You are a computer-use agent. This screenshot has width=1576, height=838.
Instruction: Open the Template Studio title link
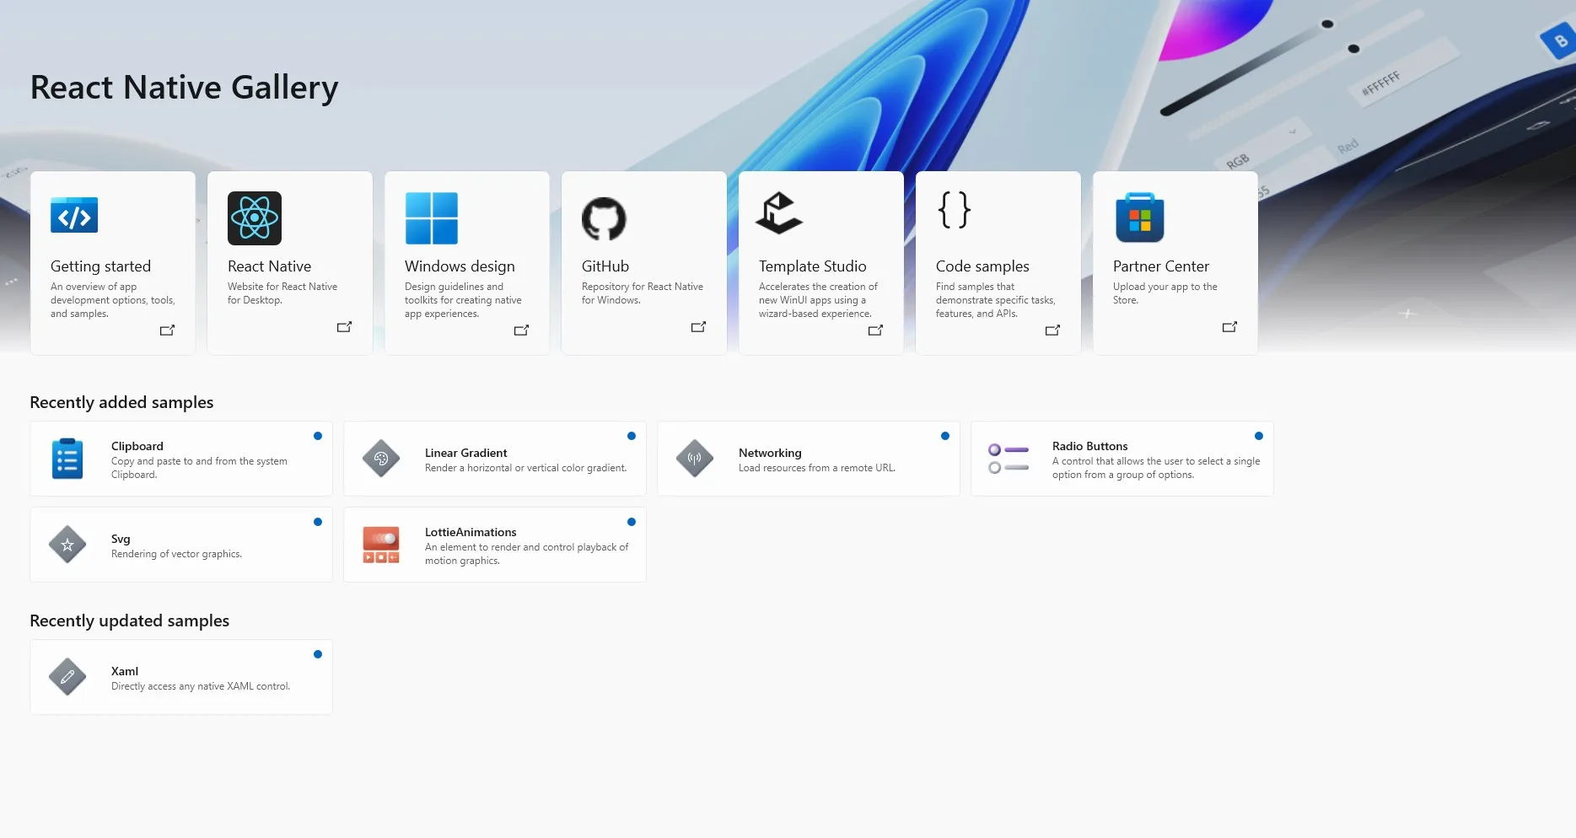[813, 266]
